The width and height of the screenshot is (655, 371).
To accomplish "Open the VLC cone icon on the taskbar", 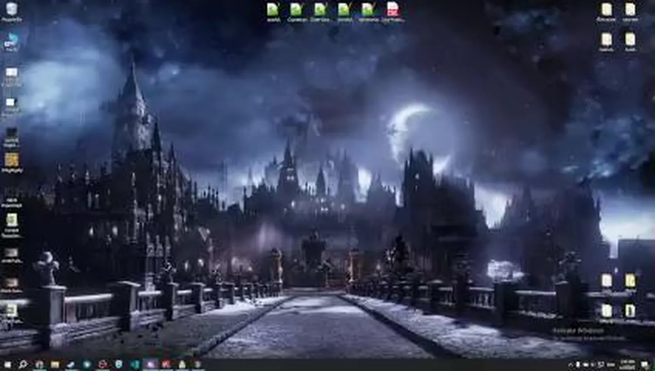I will click(x=182, y=364).
